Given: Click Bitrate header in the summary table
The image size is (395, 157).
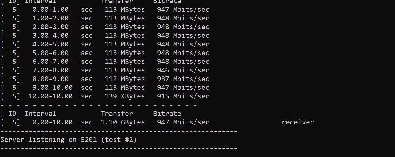Looking at the screenshot, I should [x=167, y=113].
